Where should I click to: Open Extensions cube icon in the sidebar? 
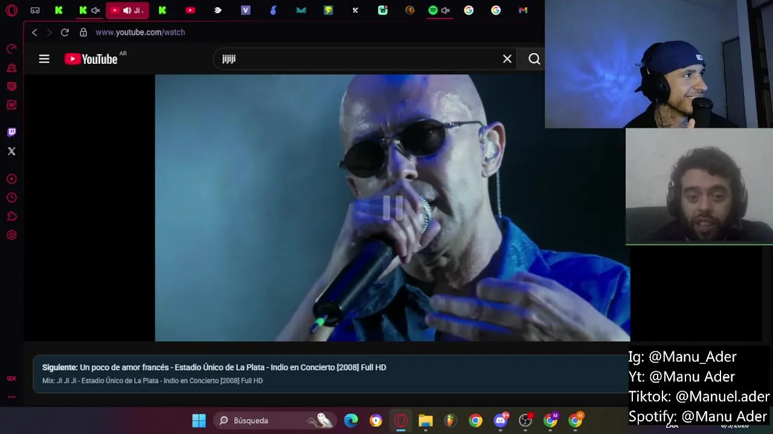coord(11,216)
